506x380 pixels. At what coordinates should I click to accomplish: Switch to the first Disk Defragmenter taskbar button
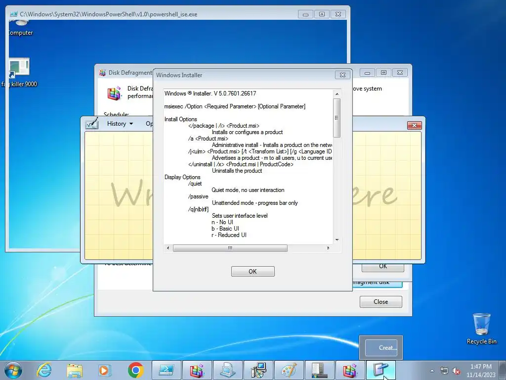197,370
